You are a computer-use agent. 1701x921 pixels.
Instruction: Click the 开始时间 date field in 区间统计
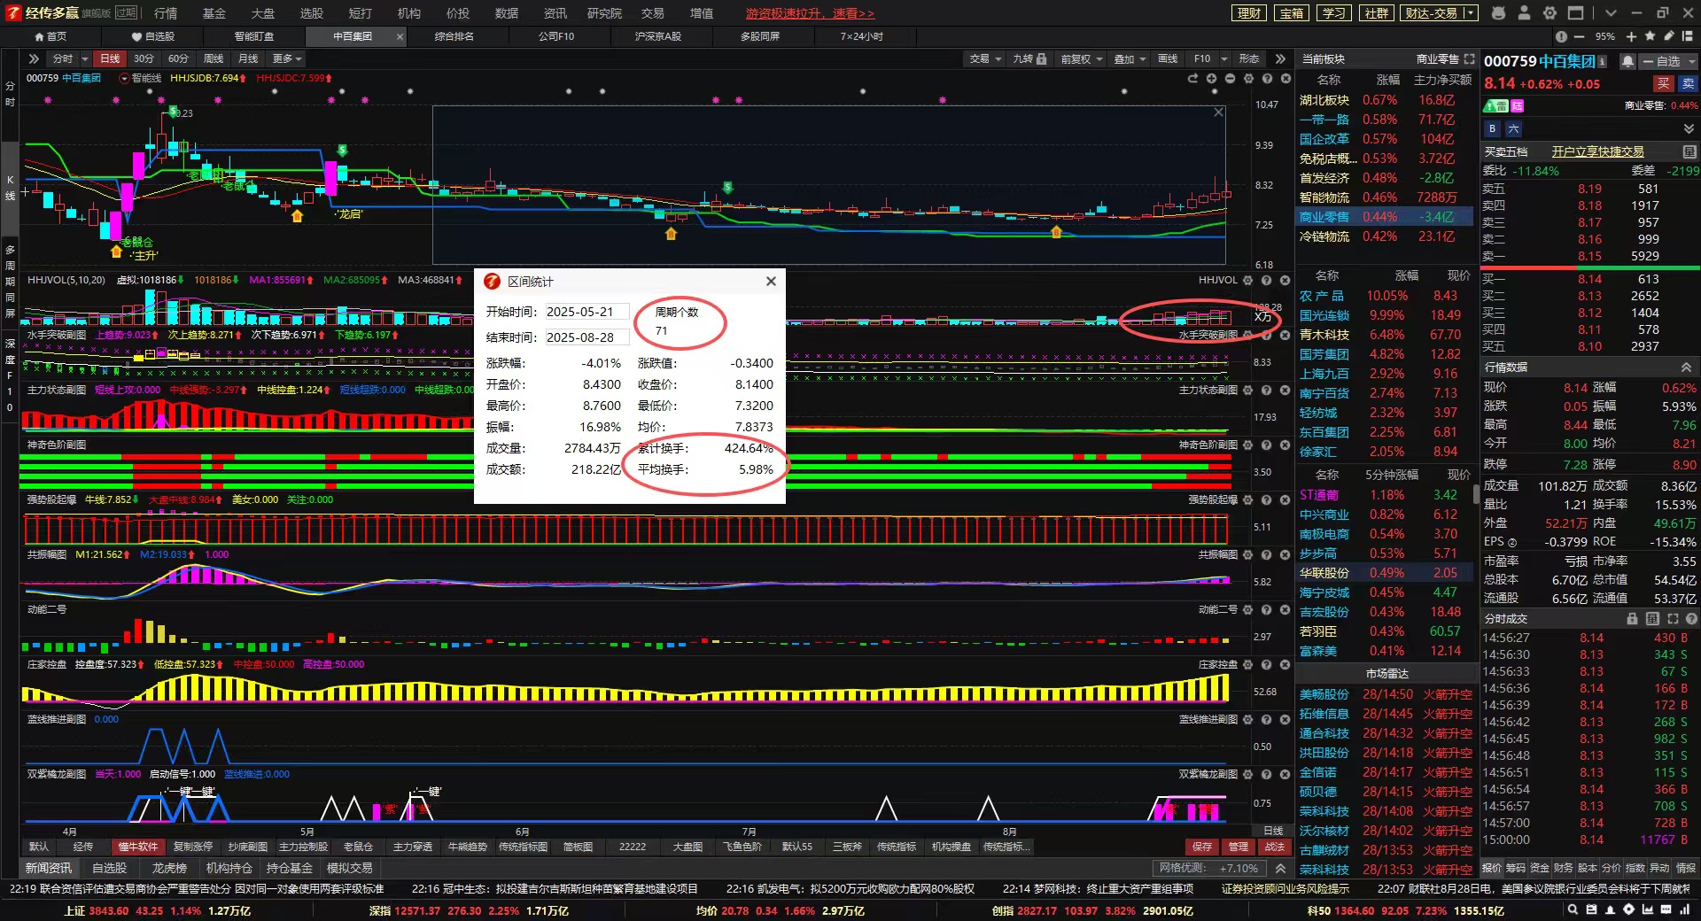click(586, 312)
